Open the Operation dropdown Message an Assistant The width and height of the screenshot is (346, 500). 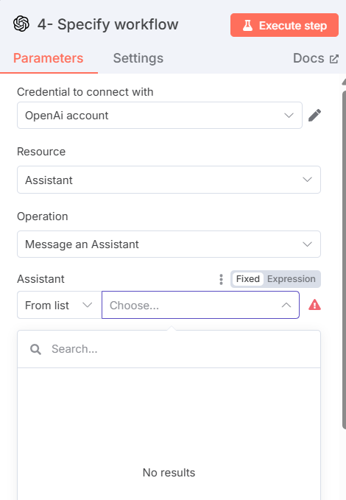click(x=169, y=244)
